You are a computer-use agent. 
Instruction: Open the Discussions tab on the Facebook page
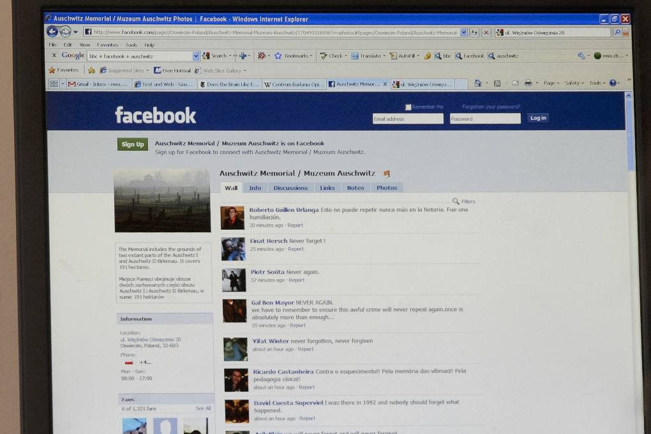(x=290, y=188)
